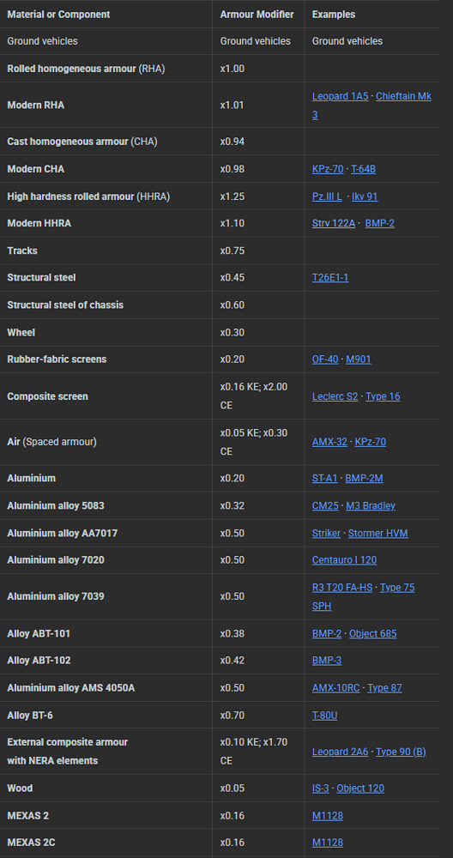Image resolution: width=453 pixels, height=858 pixels.
Task: Click the Stormer HVM link
Action: tap(377, 533)
